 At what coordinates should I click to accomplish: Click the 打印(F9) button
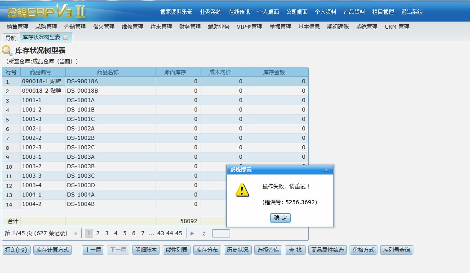pos(16,250)
